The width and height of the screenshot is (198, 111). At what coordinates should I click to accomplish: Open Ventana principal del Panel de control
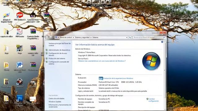[x=60, y=44]
